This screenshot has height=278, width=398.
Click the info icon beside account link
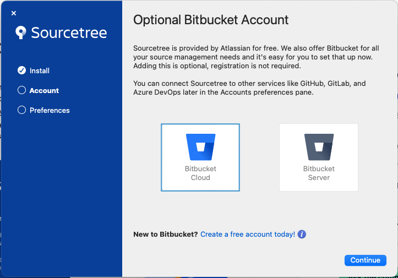tap(302, 234)
